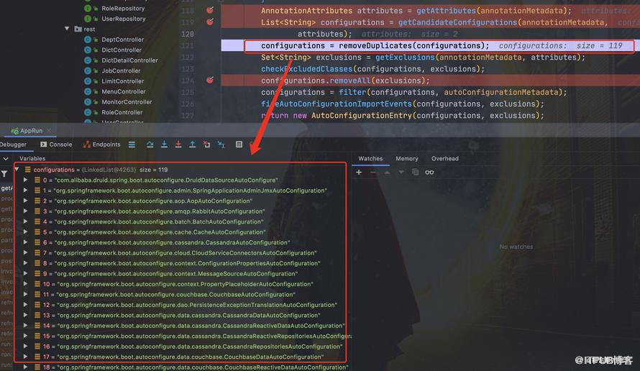Viewport: 640px width, 371px height.
Task: Click duplicate watch copy icon
Action: tap(415, 173)
